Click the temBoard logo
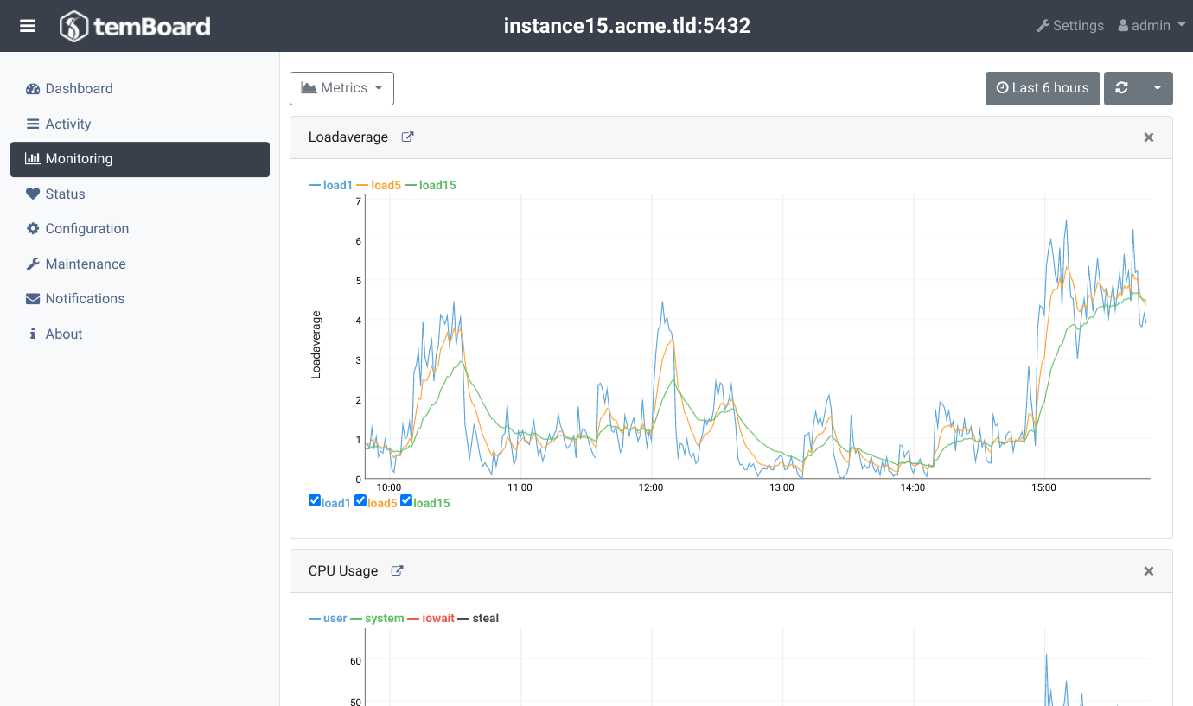1193x706 pixels. click(135, 26)
